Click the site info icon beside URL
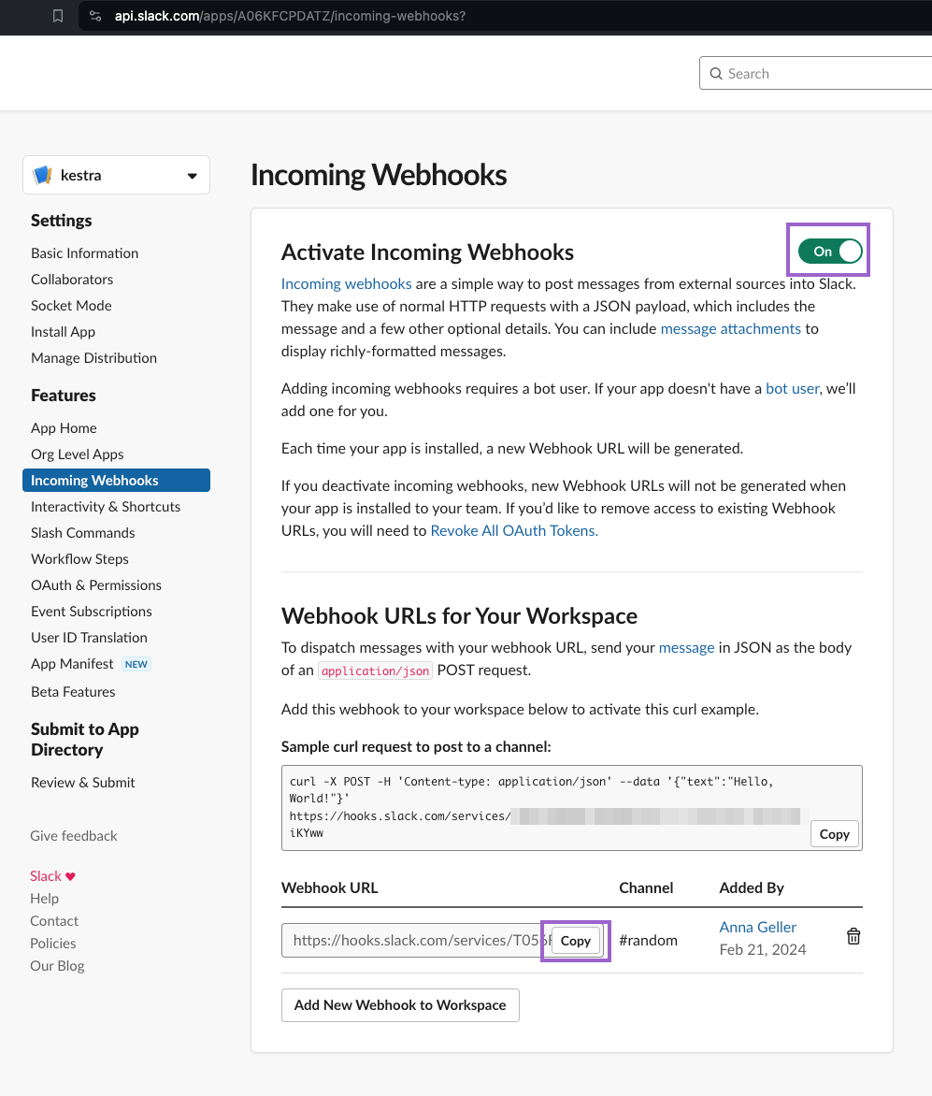The height and width of the screenshot is (1096, 932). [x=94, y=16]
